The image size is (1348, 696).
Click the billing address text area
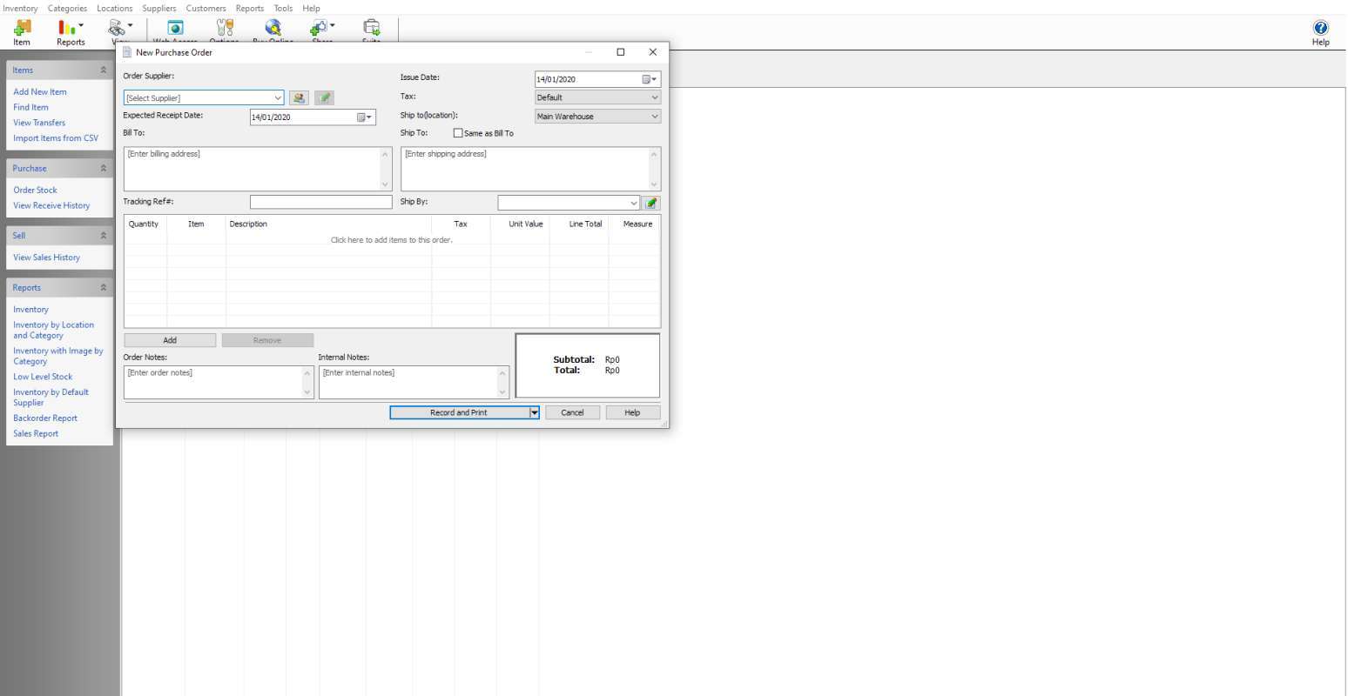pyautogui.click(x=258, y=169)
